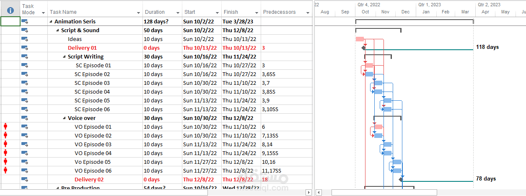The image size is (526, 196).
Task: Collapse the Script & Sound summary task
Action: pos(58,31)
